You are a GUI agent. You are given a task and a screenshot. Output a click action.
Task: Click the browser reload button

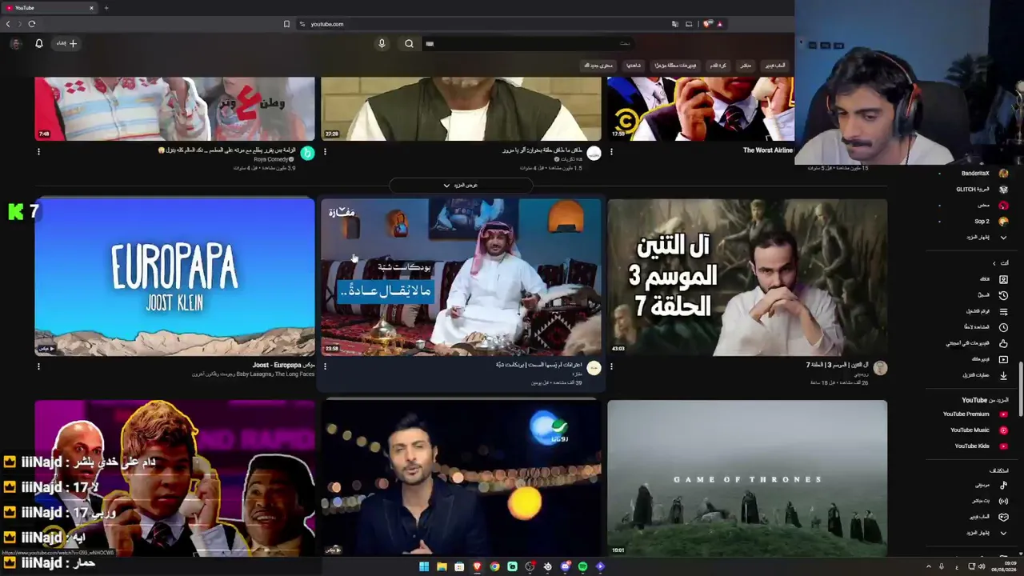(x=32, y=24)
